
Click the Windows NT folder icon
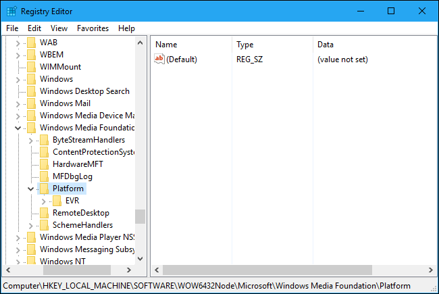pos(31,261)
